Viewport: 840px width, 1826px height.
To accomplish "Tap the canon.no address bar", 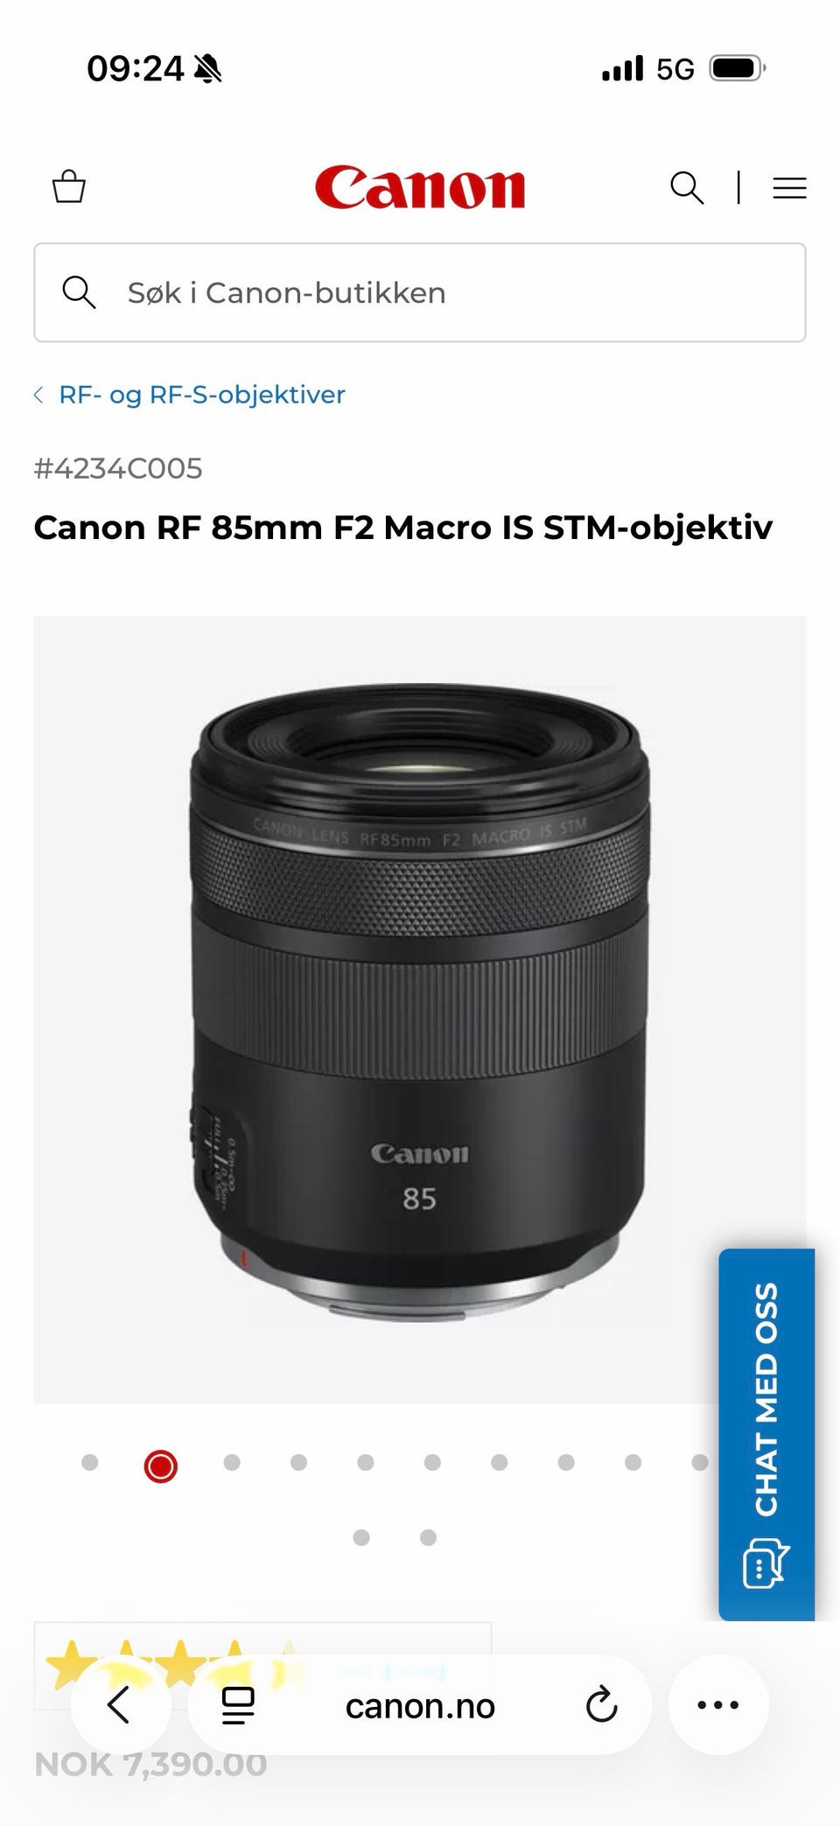I will pyautogui.click(x=420, y=1705).
